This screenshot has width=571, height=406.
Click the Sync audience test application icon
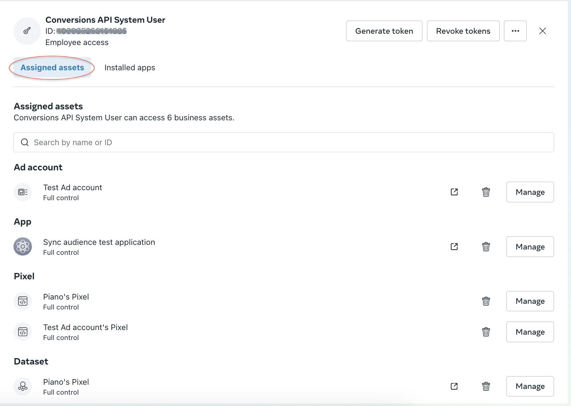(23, 247)
